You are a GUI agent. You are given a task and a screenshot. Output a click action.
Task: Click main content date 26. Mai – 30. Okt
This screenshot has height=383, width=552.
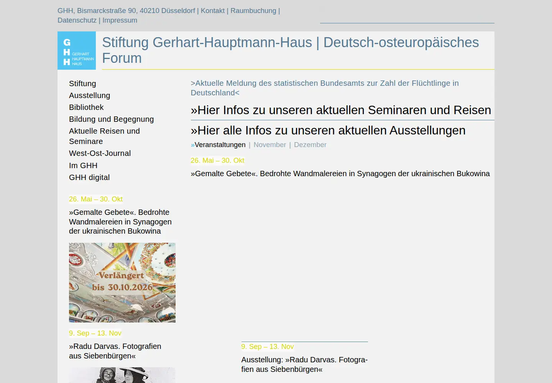click(217, 160)
